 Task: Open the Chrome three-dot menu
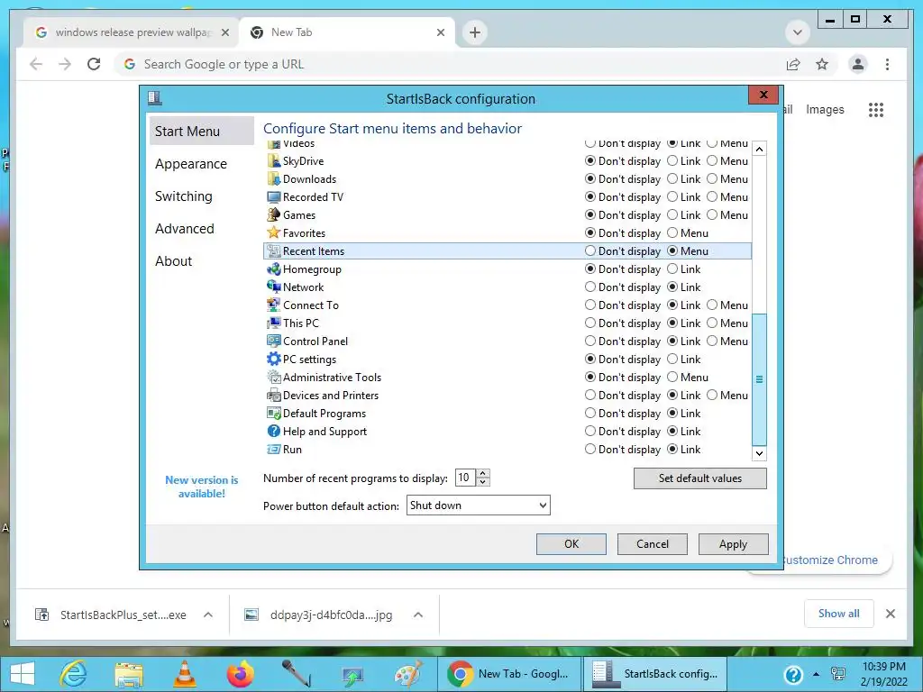coord(887,64)
